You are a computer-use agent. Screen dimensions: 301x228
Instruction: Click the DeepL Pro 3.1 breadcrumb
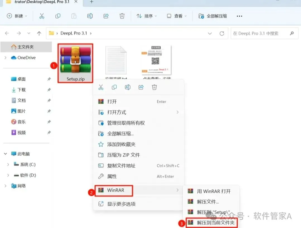74,33
